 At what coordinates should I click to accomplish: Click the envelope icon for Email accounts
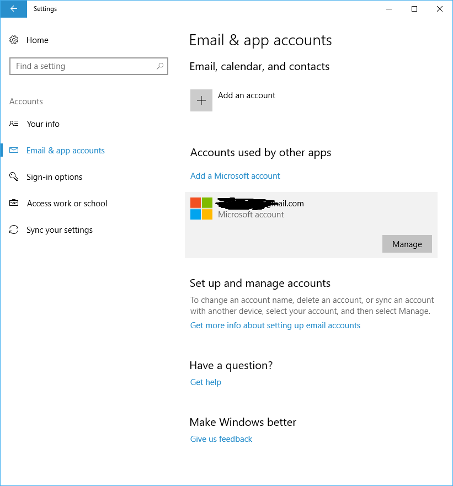pyautogui.click(x=14, y=151)
